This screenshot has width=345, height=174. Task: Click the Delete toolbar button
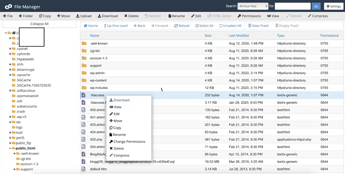click(x=131, y=16)
